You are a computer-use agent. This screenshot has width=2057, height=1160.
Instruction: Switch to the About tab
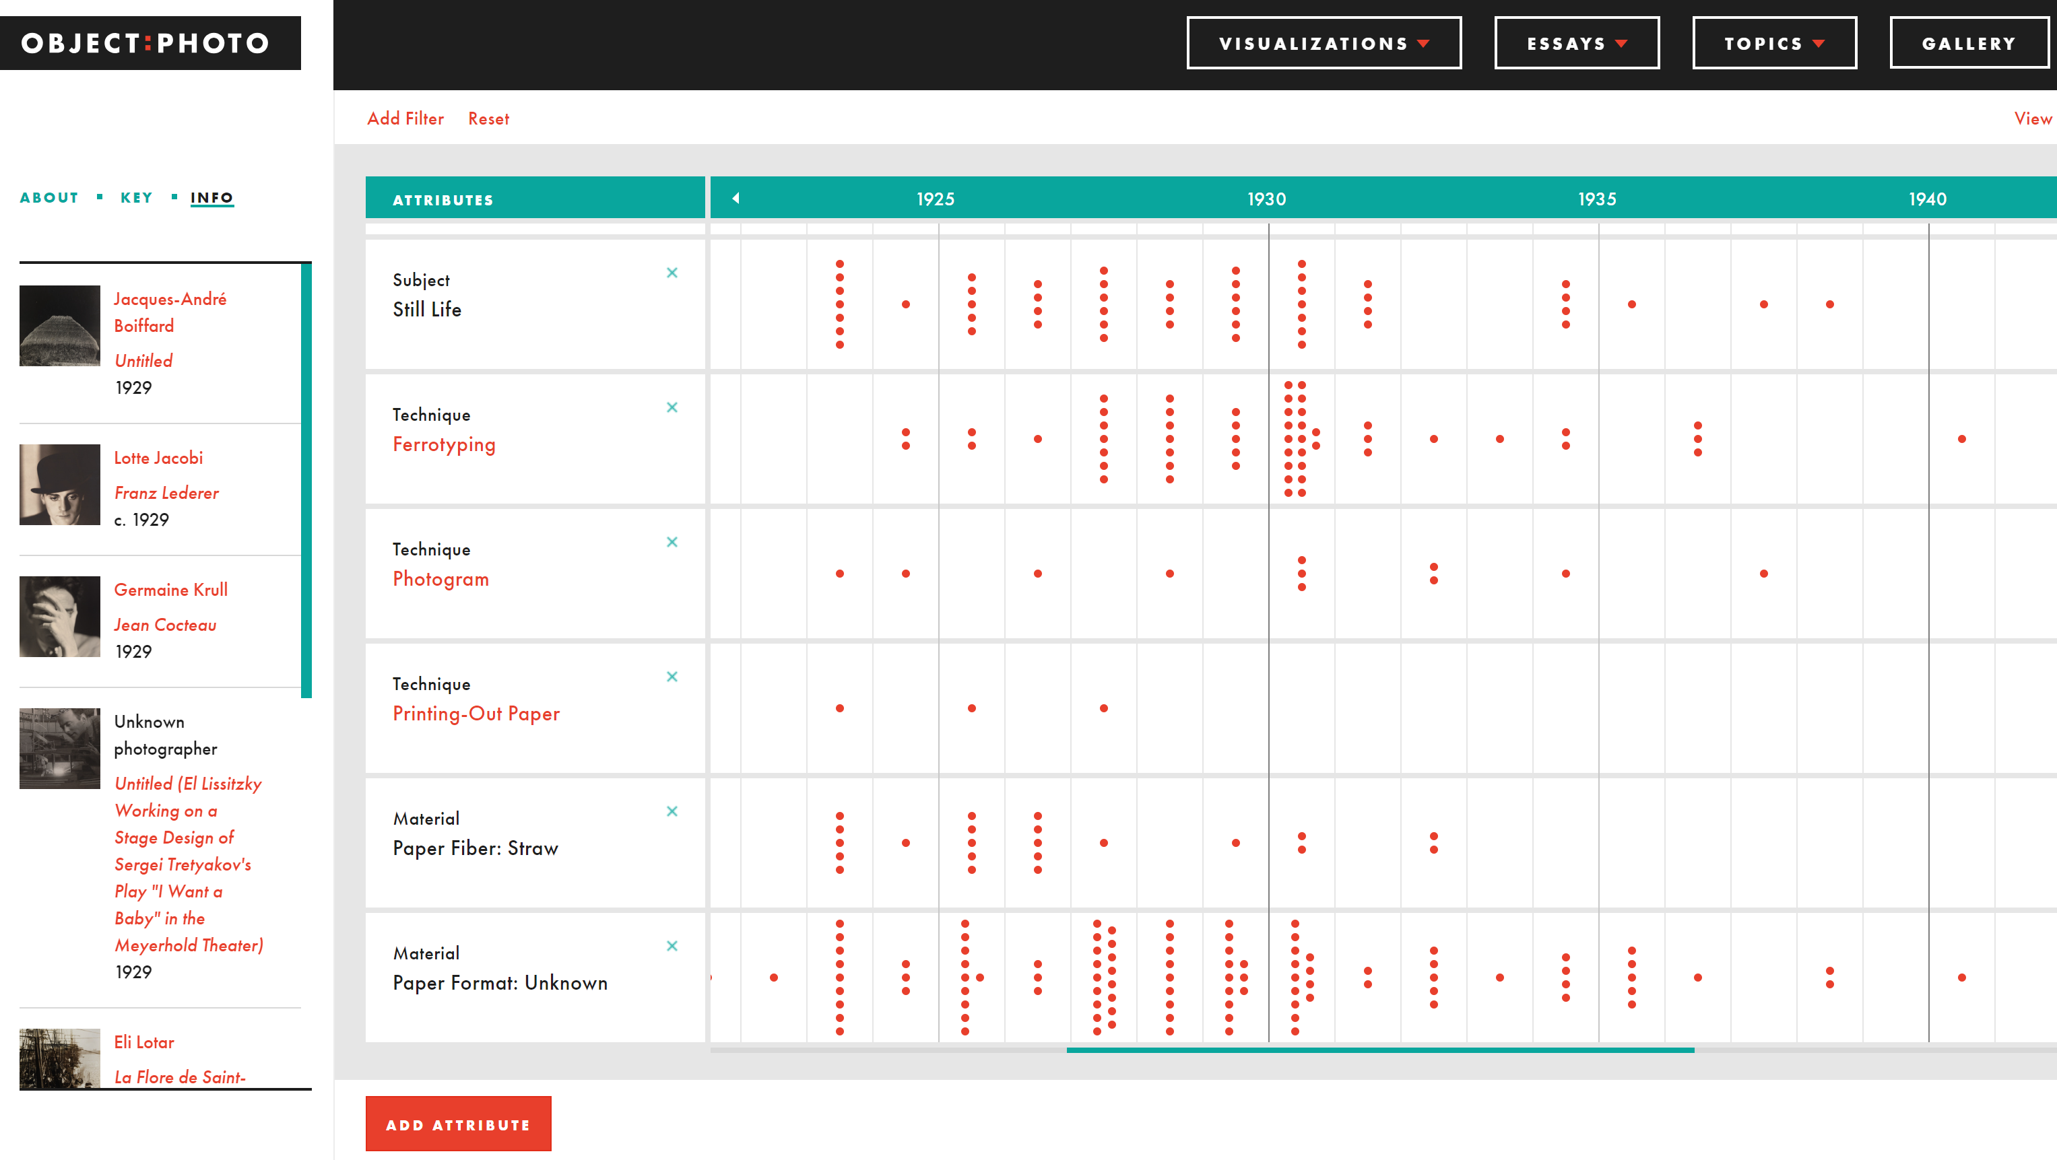point(50,198)
